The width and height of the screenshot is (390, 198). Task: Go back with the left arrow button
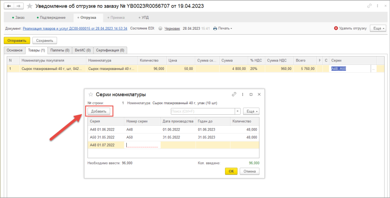(x=9, y=6)
